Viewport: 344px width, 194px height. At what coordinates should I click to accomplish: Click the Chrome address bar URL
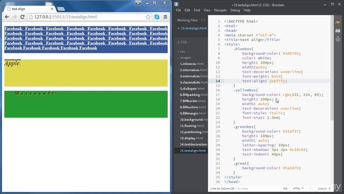tap(66, 17)
